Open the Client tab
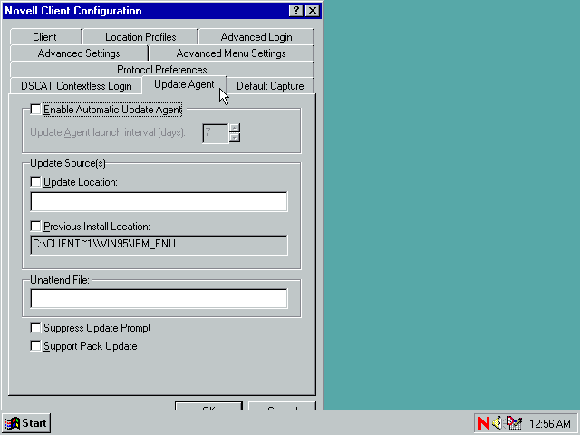 pyautogui.click(x=46, y=37)
